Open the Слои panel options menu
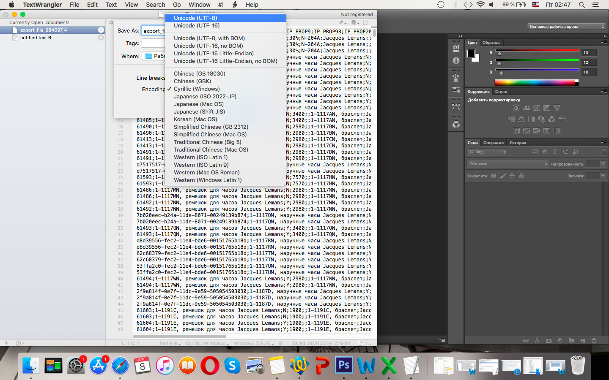The image size is (609, 380). click(x=604, y=143)
